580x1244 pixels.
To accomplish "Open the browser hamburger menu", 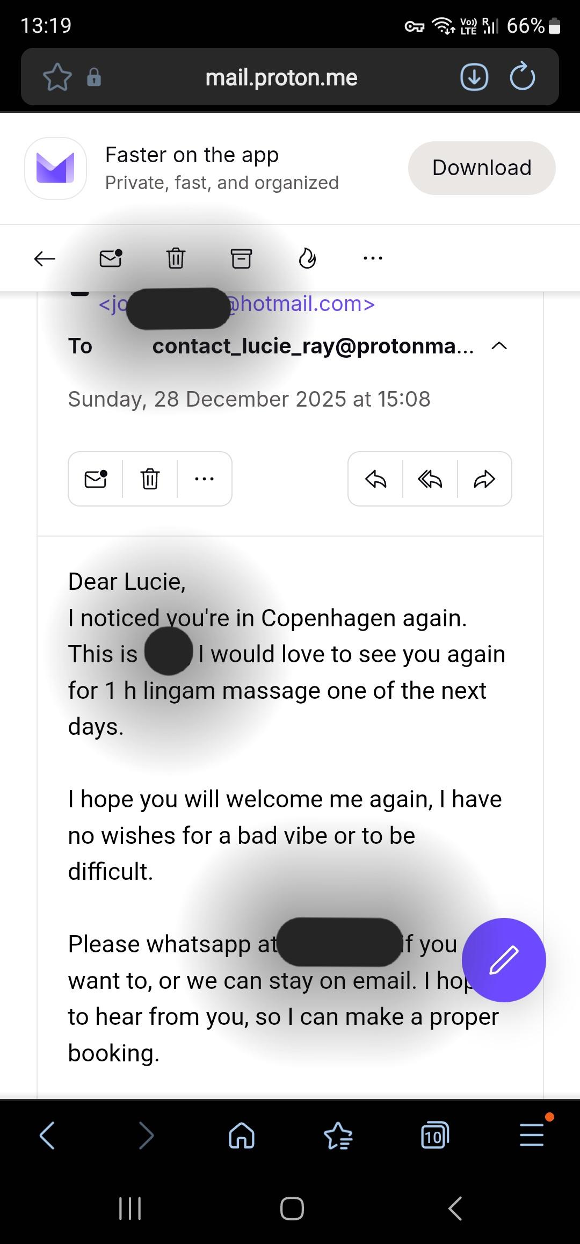I will point(532,1135).
